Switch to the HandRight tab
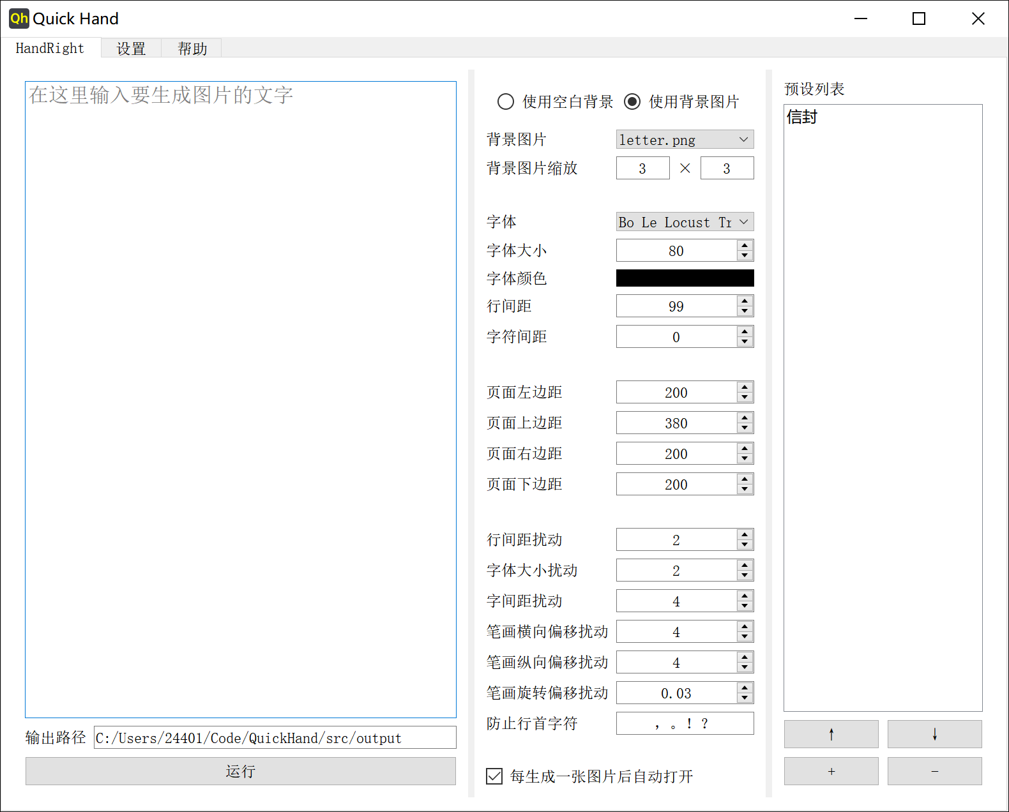This screenshot has width=1009, height=812. point(50,48)
